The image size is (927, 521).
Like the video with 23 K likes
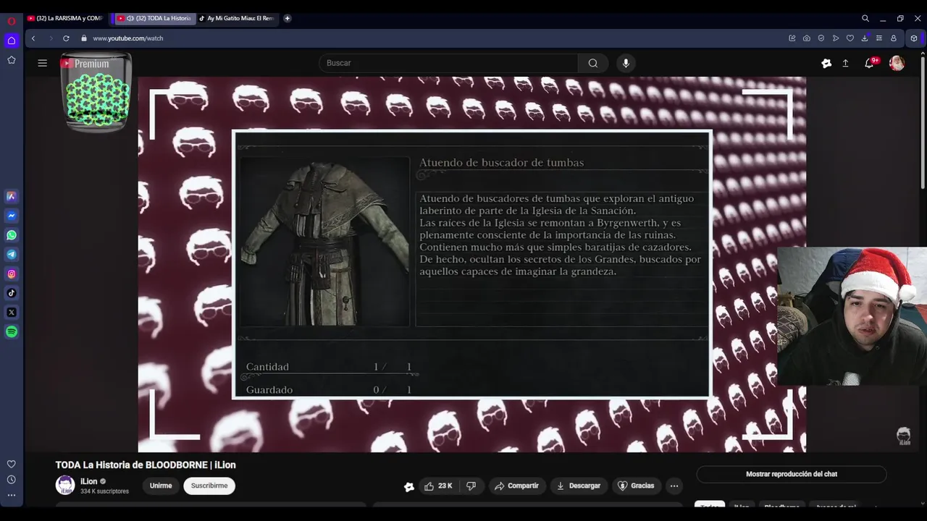click(x=438, y=486)
